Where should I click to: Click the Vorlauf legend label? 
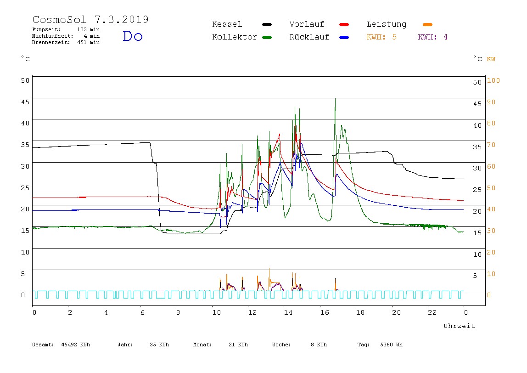(x=307, y=24)
